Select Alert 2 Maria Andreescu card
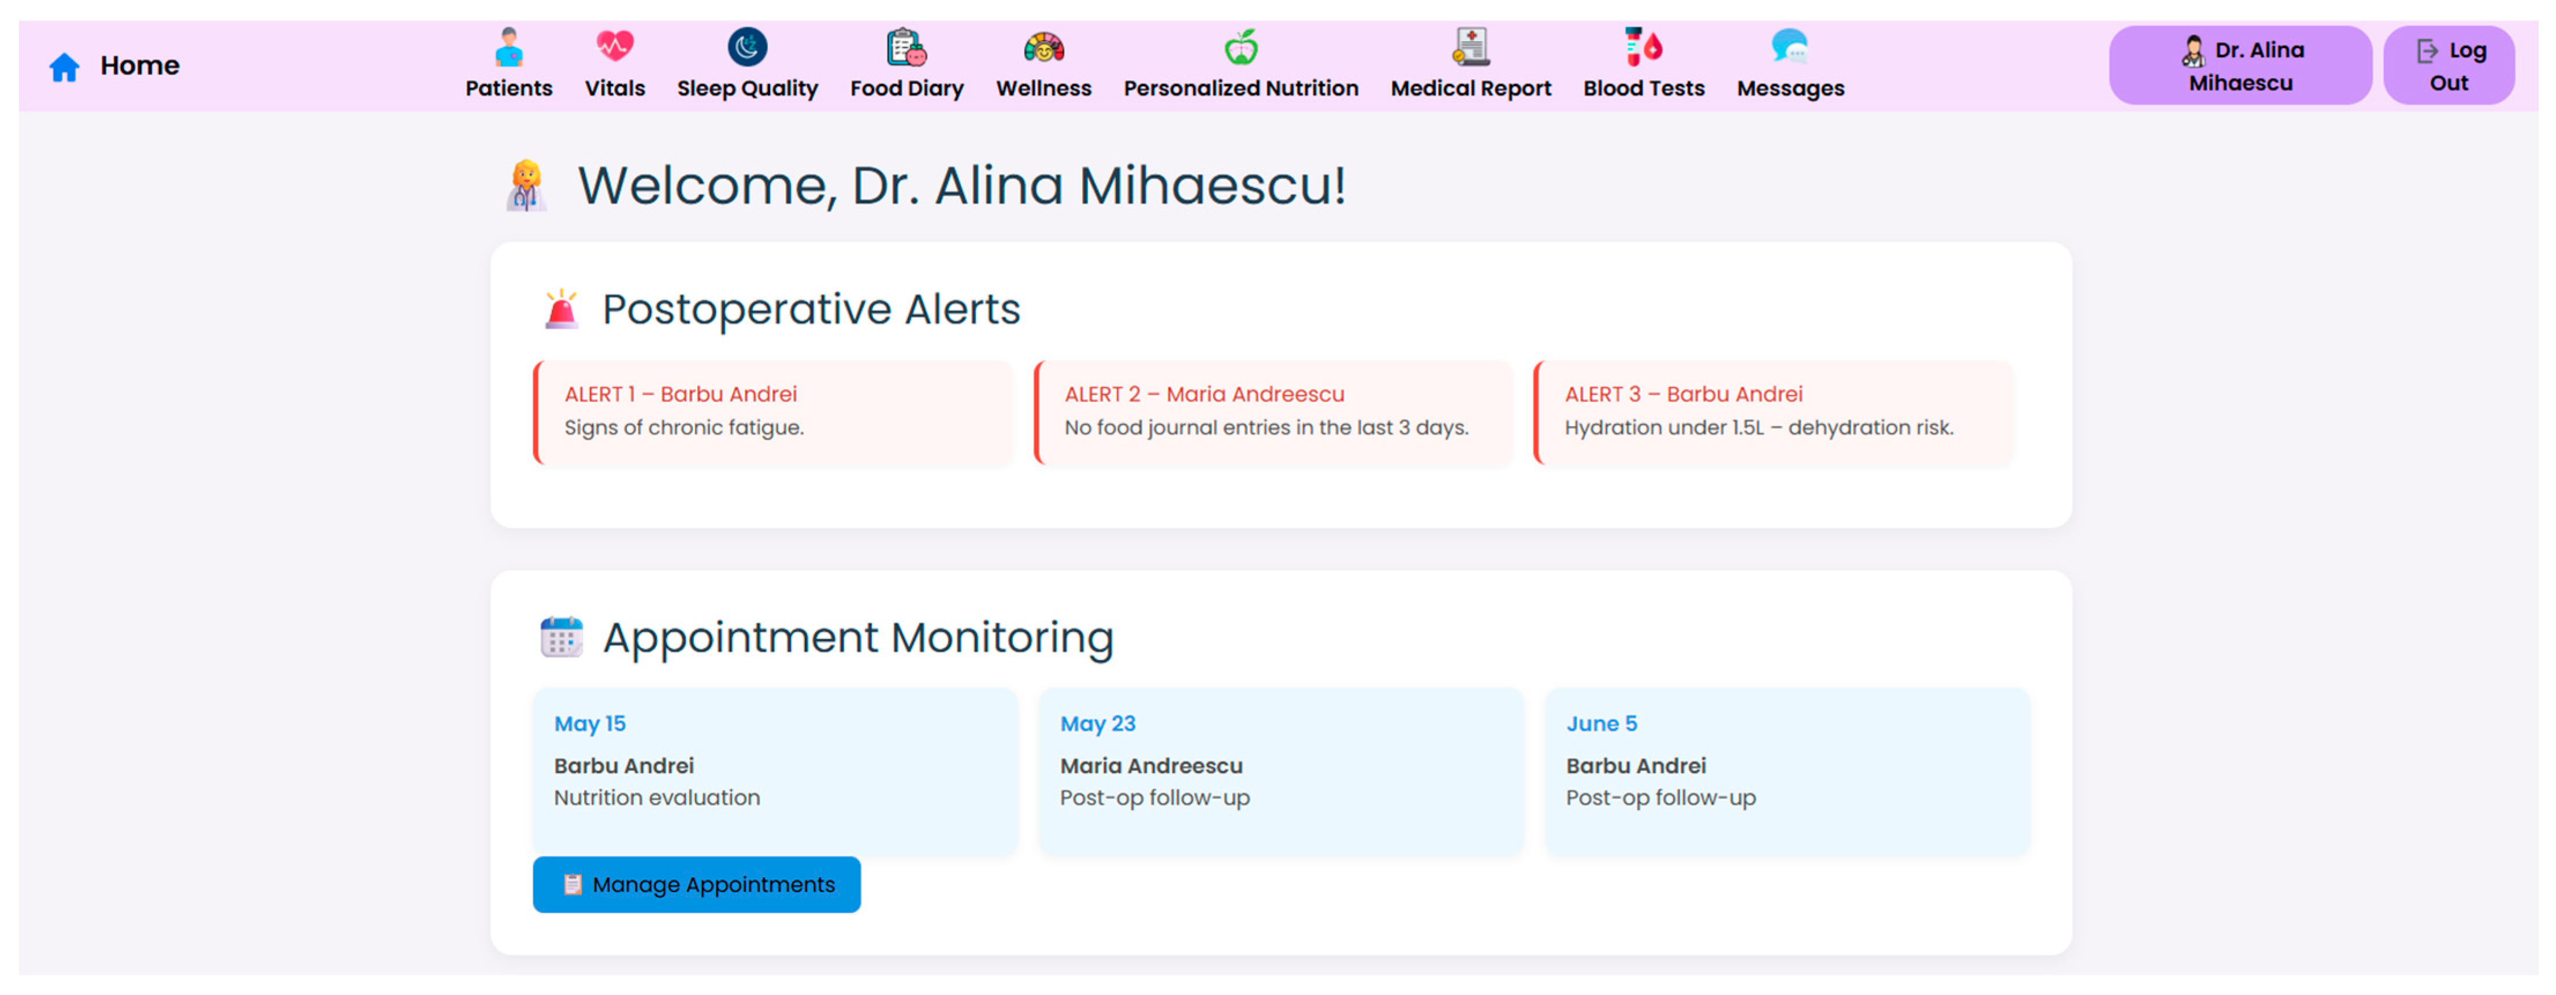Image resolution: width=2556 pixels, height=995 pixels. pos(1273,411)
